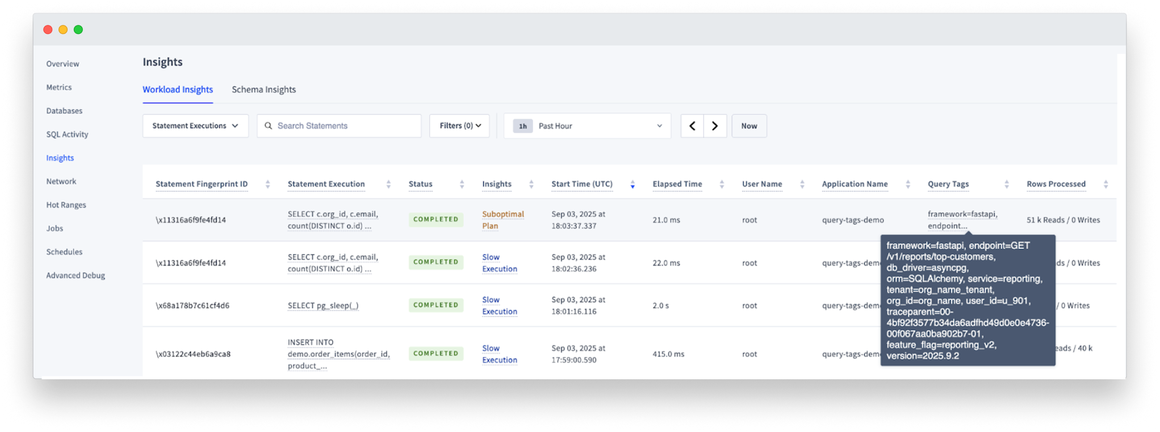Open Overview in the sidebar
This screenshot has width=1160, height=432.
[x=62, y=64]
